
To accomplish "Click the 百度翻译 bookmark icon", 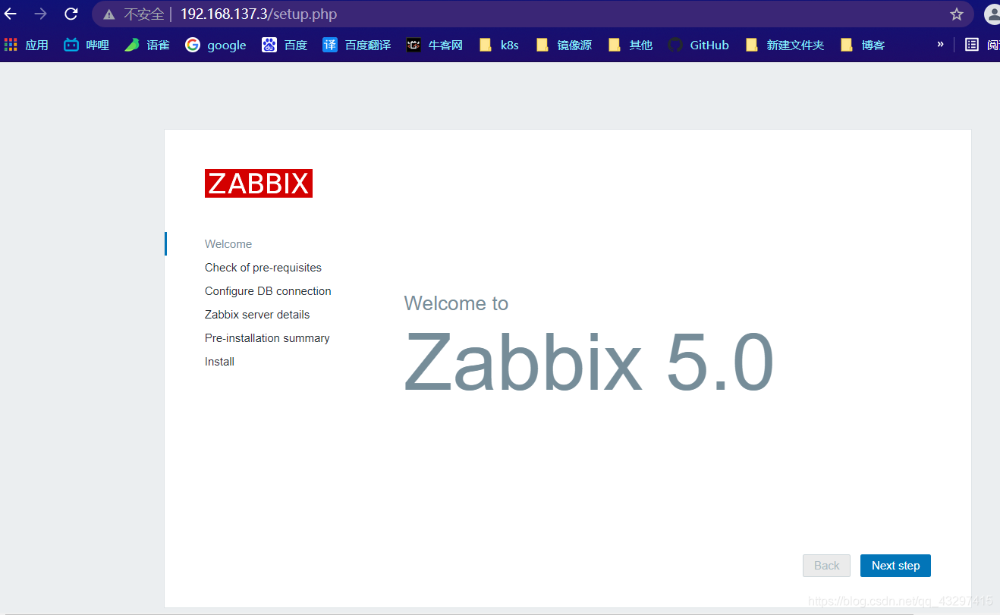I will pos(329,45).
